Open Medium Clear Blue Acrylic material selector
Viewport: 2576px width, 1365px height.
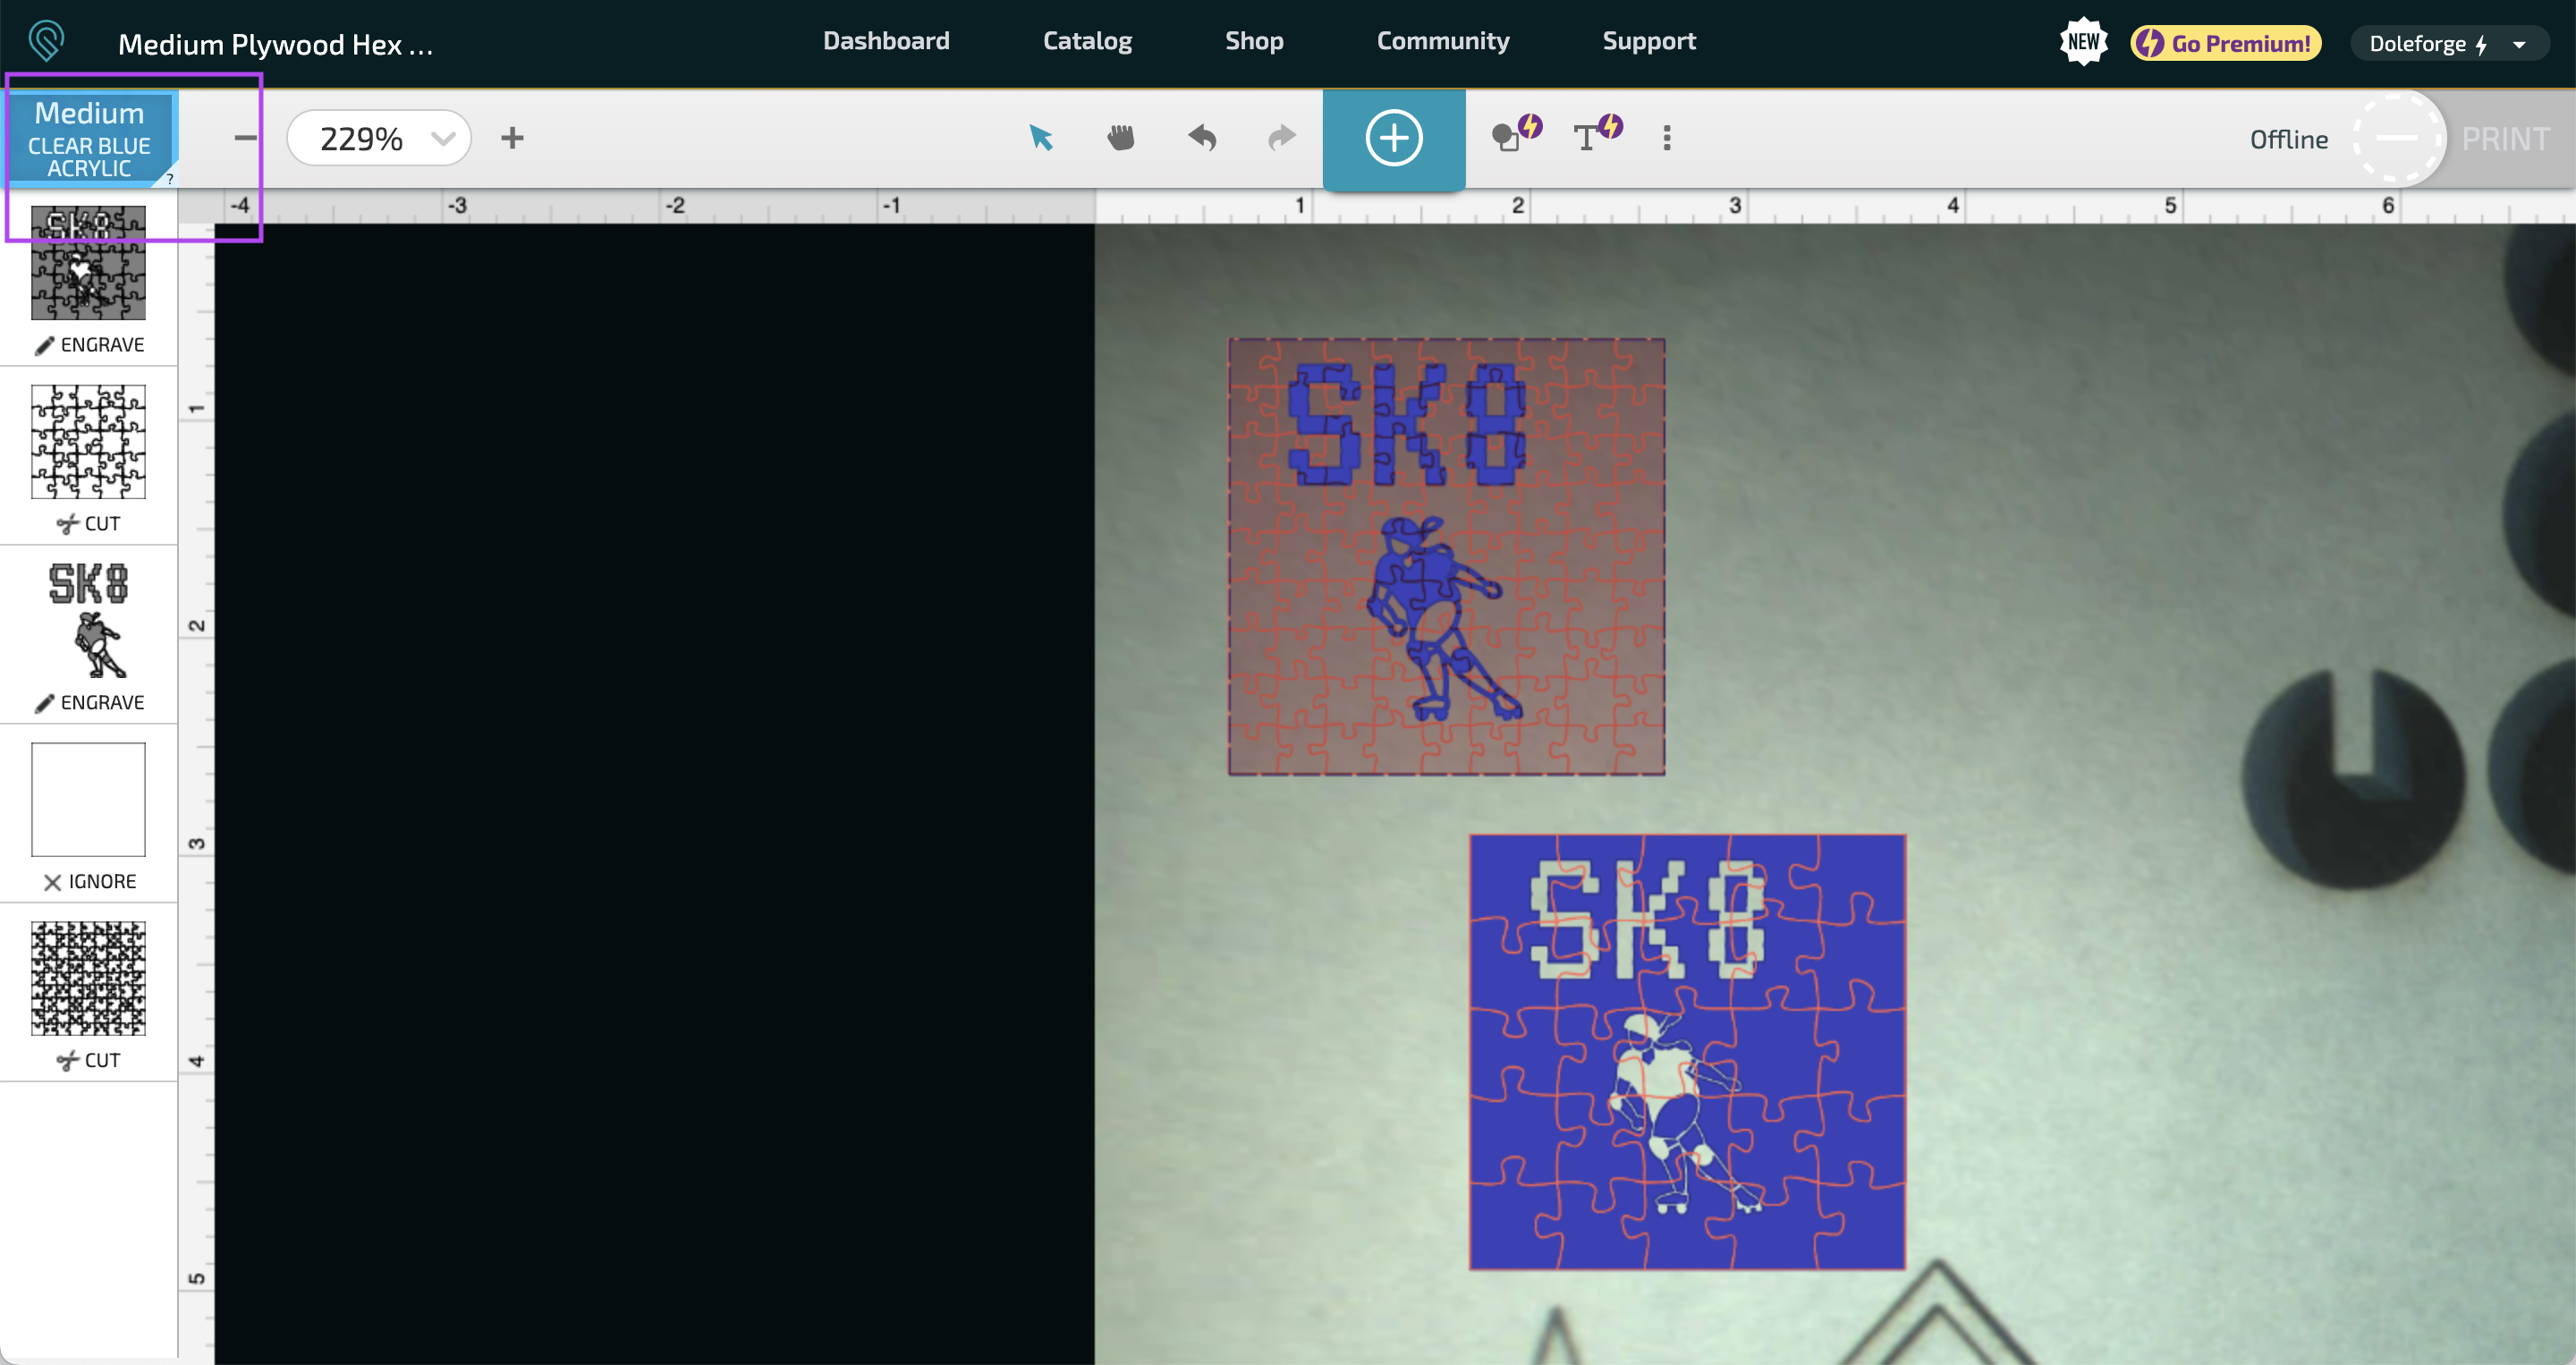90,139
